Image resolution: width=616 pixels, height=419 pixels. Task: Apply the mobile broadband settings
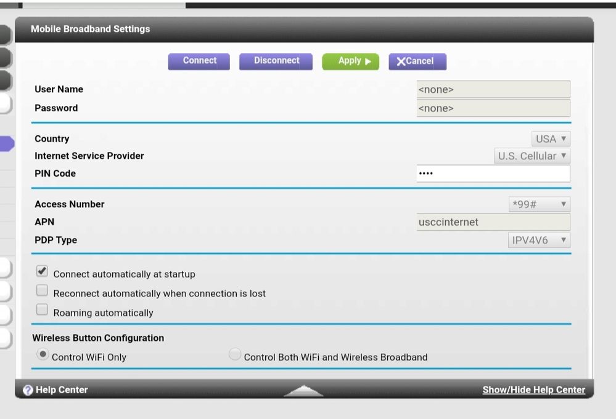click(x=350, y=61)
